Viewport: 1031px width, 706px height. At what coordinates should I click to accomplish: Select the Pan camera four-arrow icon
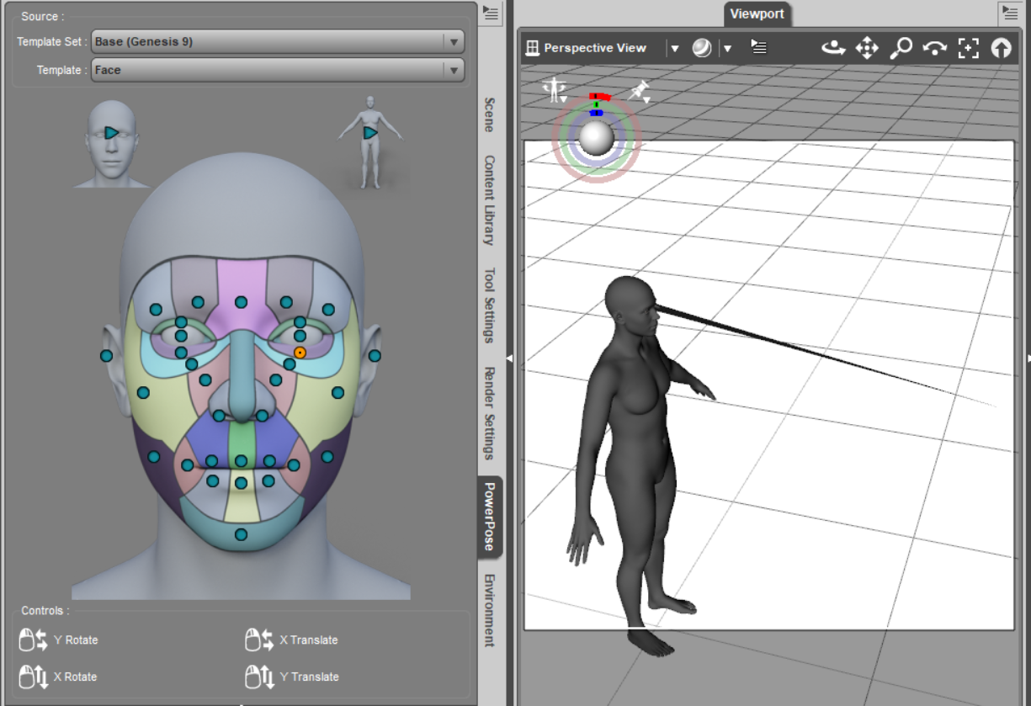(x=867, y=48)
